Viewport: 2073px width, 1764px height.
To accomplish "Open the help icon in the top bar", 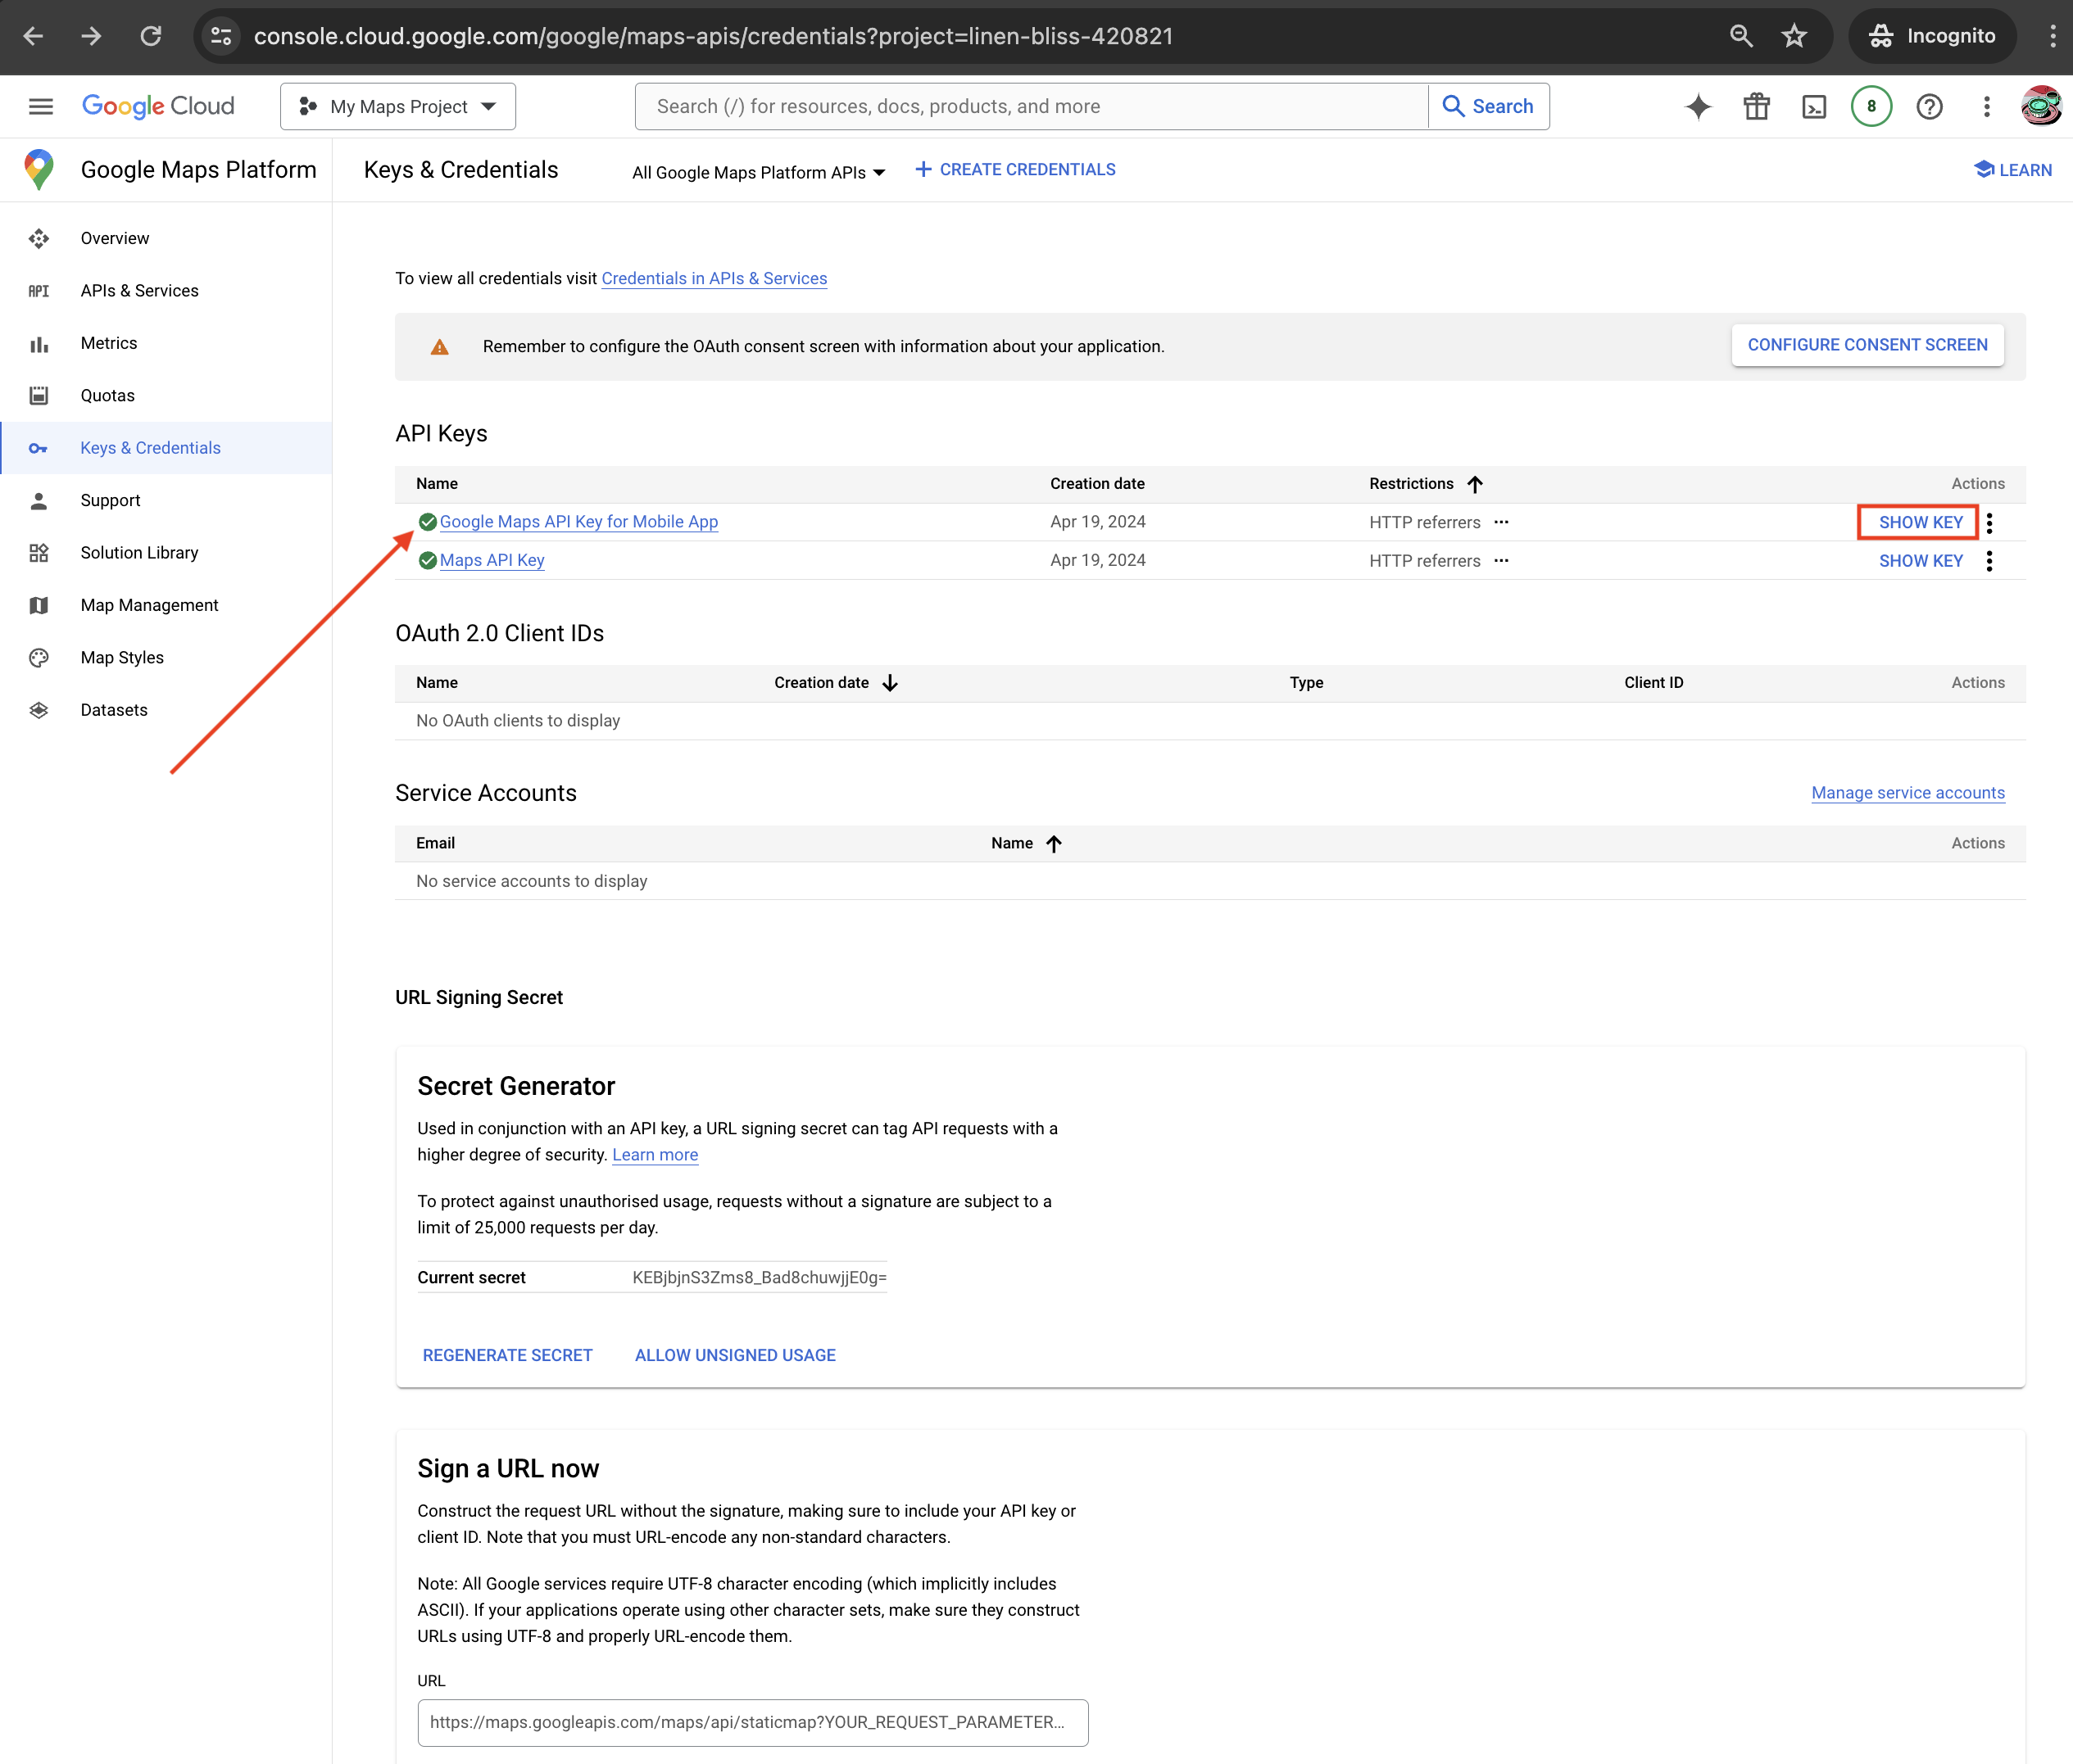I will coord(1930,106).
